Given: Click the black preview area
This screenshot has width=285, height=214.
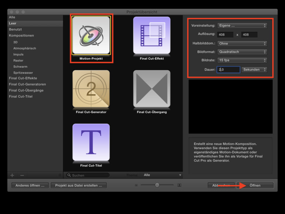Looking at the screenshot, I should [x=231, y=107].
